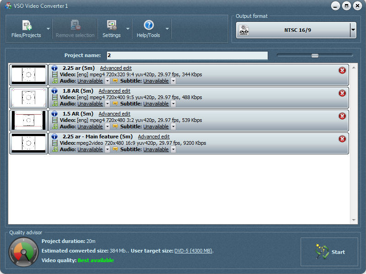Click film strip icon of 720x400 video row

click(54, 97)
